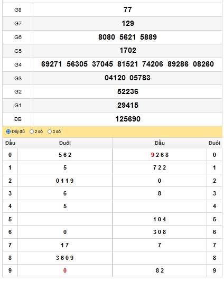Click the G8 prize number 77

128,10
